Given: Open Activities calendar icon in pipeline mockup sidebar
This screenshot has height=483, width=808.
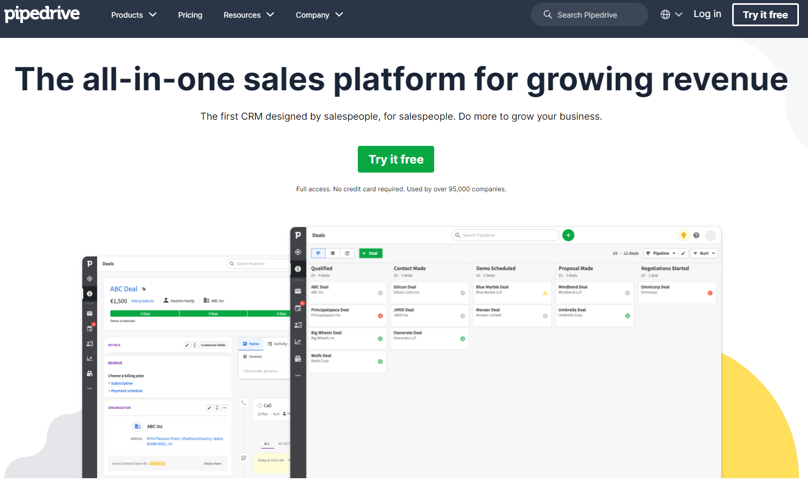Looking at the screenshot, I should tap(298, 308).
